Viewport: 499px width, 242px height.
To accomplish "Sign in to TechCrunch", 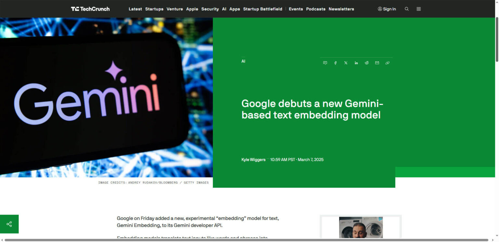I will 387,9.
